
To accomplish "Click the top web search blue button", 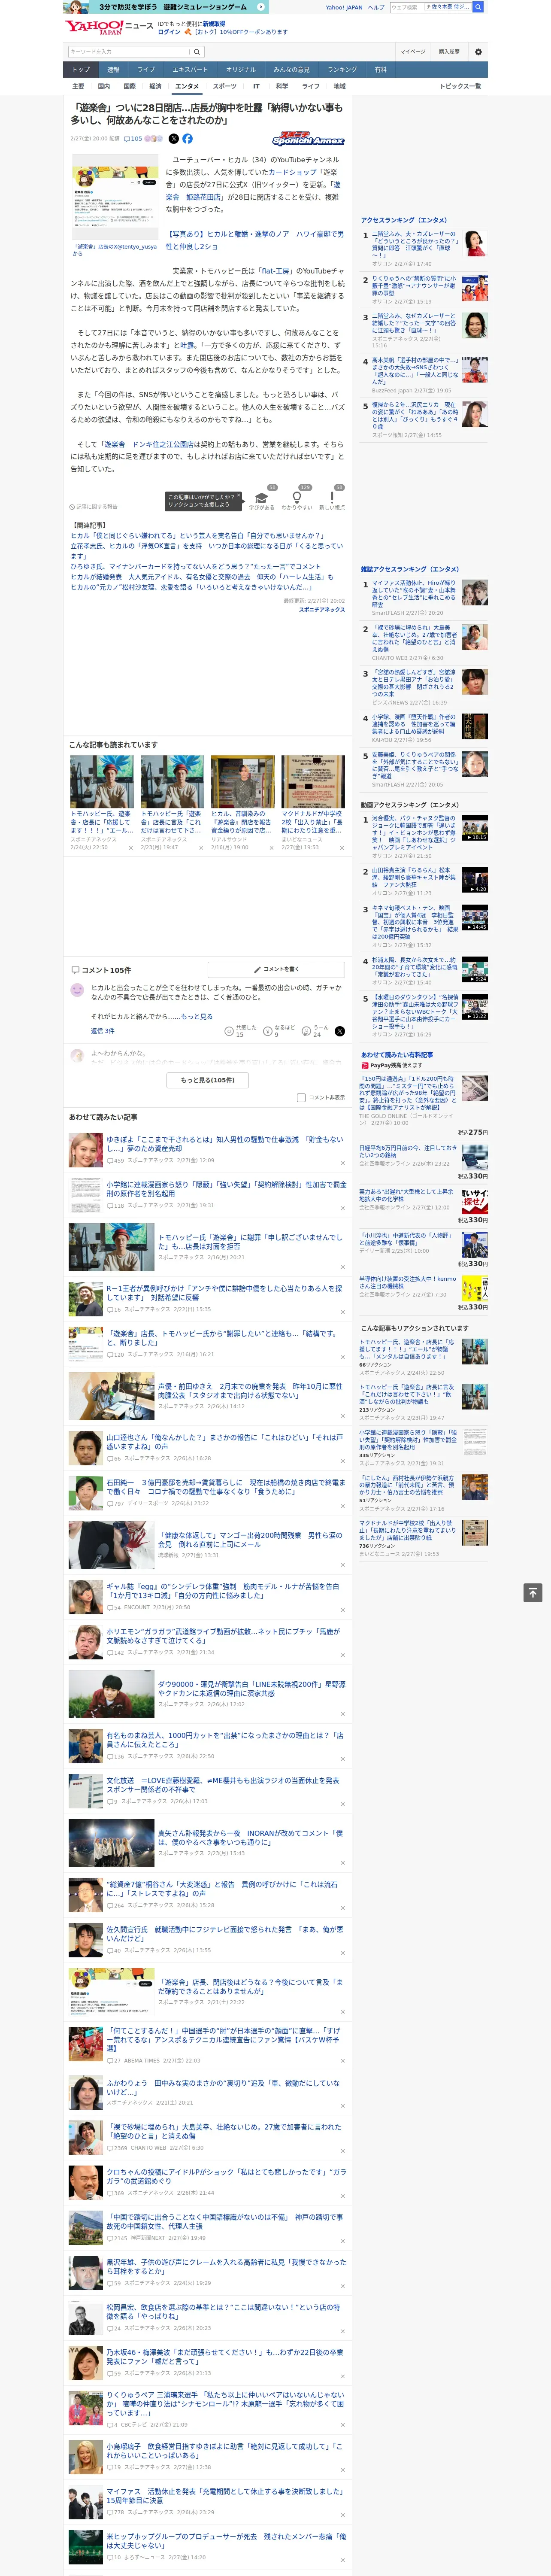I will coord(478,7).
